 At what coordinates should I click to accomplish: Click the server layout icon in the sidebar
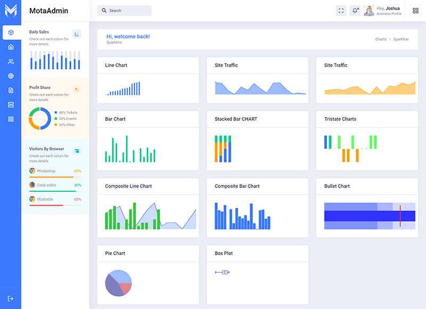(x=11, y=104)
